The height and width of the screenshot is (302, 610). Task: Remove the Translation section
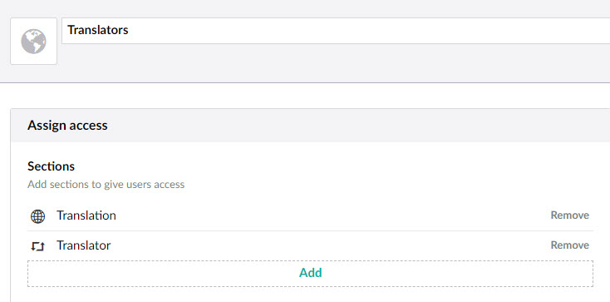569,215
